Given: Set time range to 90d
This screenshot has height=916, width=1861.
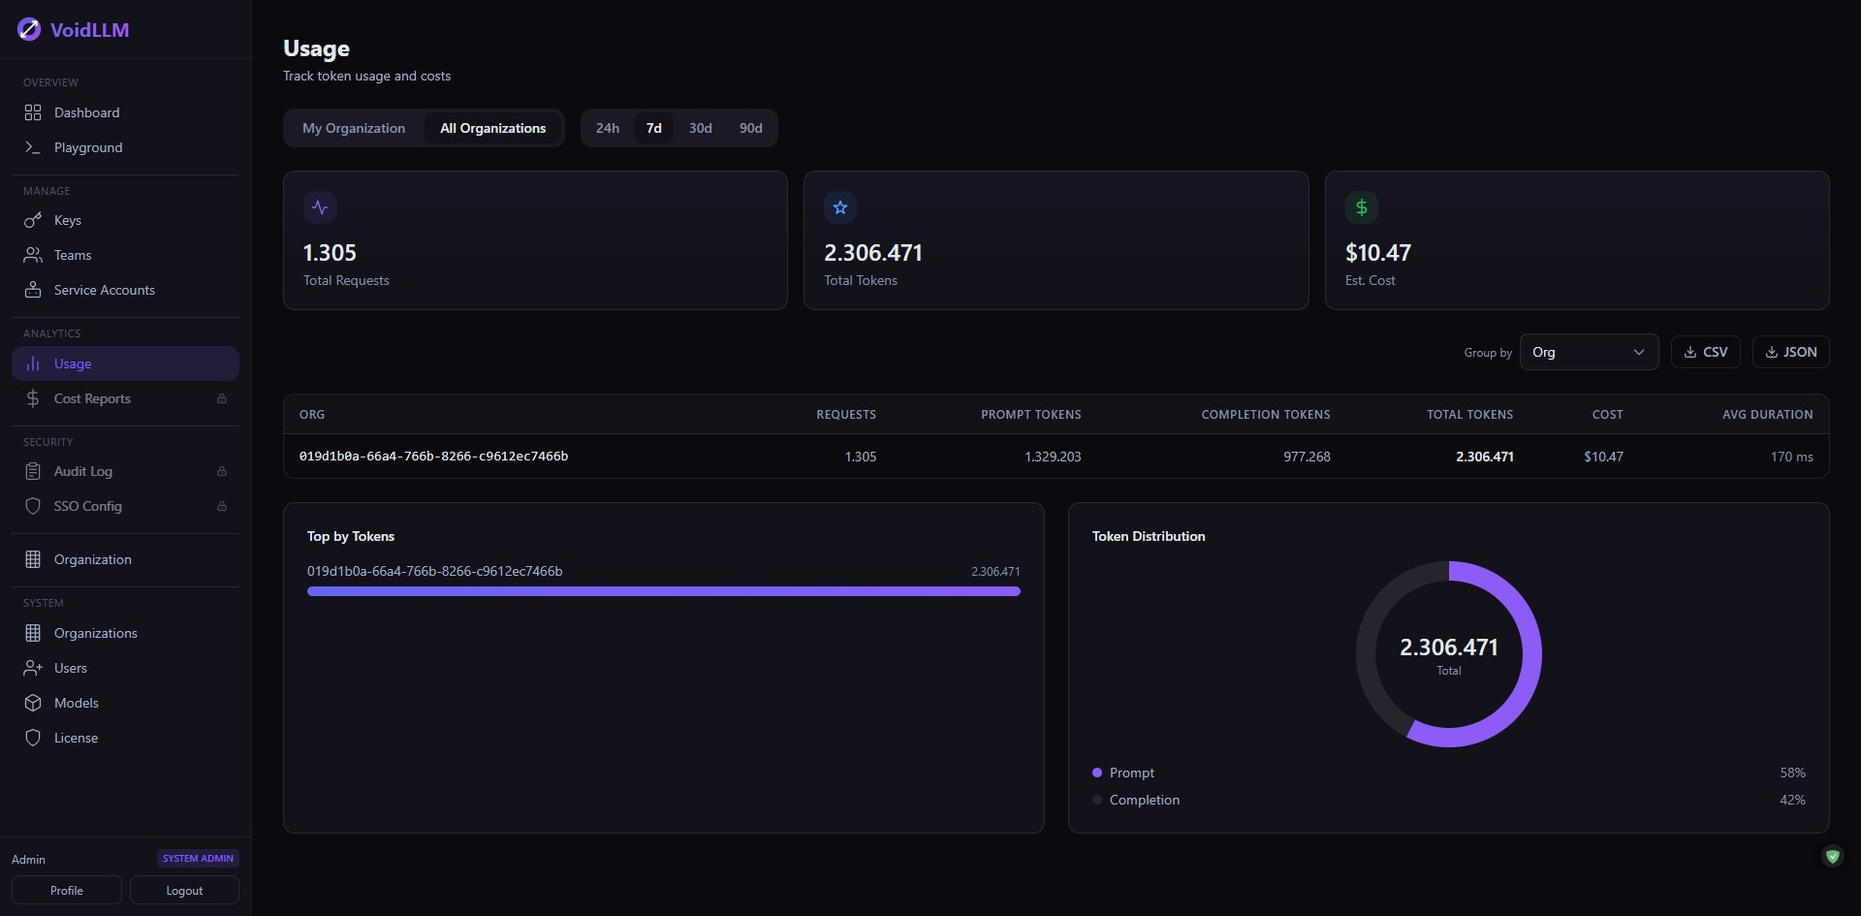Looking at the screenshot, I should point(751,128).
